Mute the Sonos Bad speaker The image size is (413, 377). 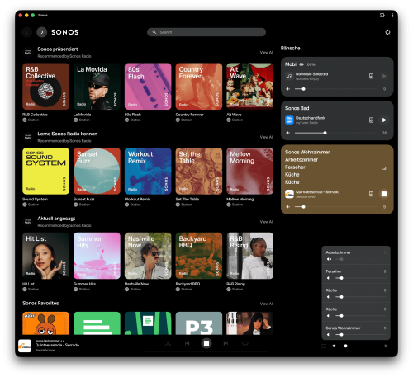288,133
